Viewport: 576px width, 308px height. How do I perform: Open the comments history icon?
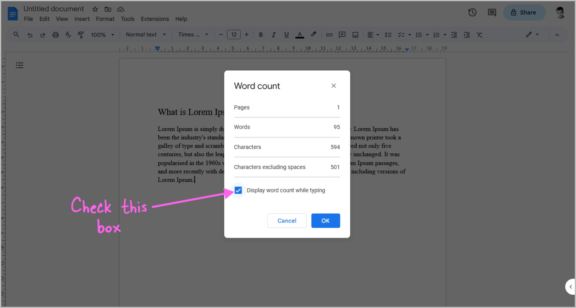click(x=492, y=12)
